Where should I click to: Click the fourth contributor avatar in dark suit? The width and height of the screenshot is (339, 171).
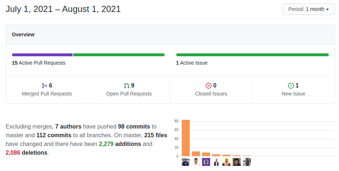[216, 162]
